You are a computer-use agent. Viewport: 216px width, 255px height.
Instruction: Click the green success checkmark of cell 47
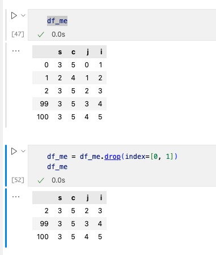(x=41, y=34)
